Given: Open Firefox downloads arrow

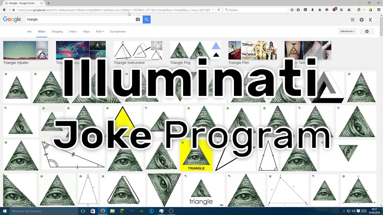Looking at the screenshot, I should click(312, 10).
